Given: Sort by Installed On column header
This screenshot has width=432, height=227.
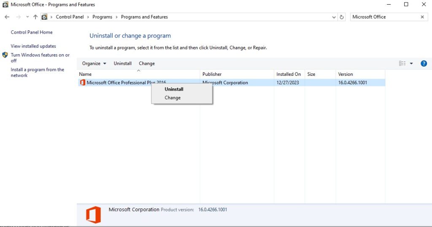Looking at the screenshot, I should (289, 74).
